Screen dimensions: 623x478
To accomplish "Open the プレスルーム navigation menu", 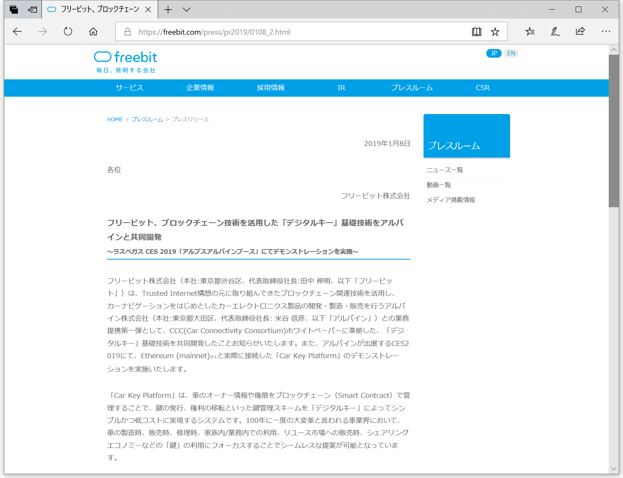I will 412,88.
